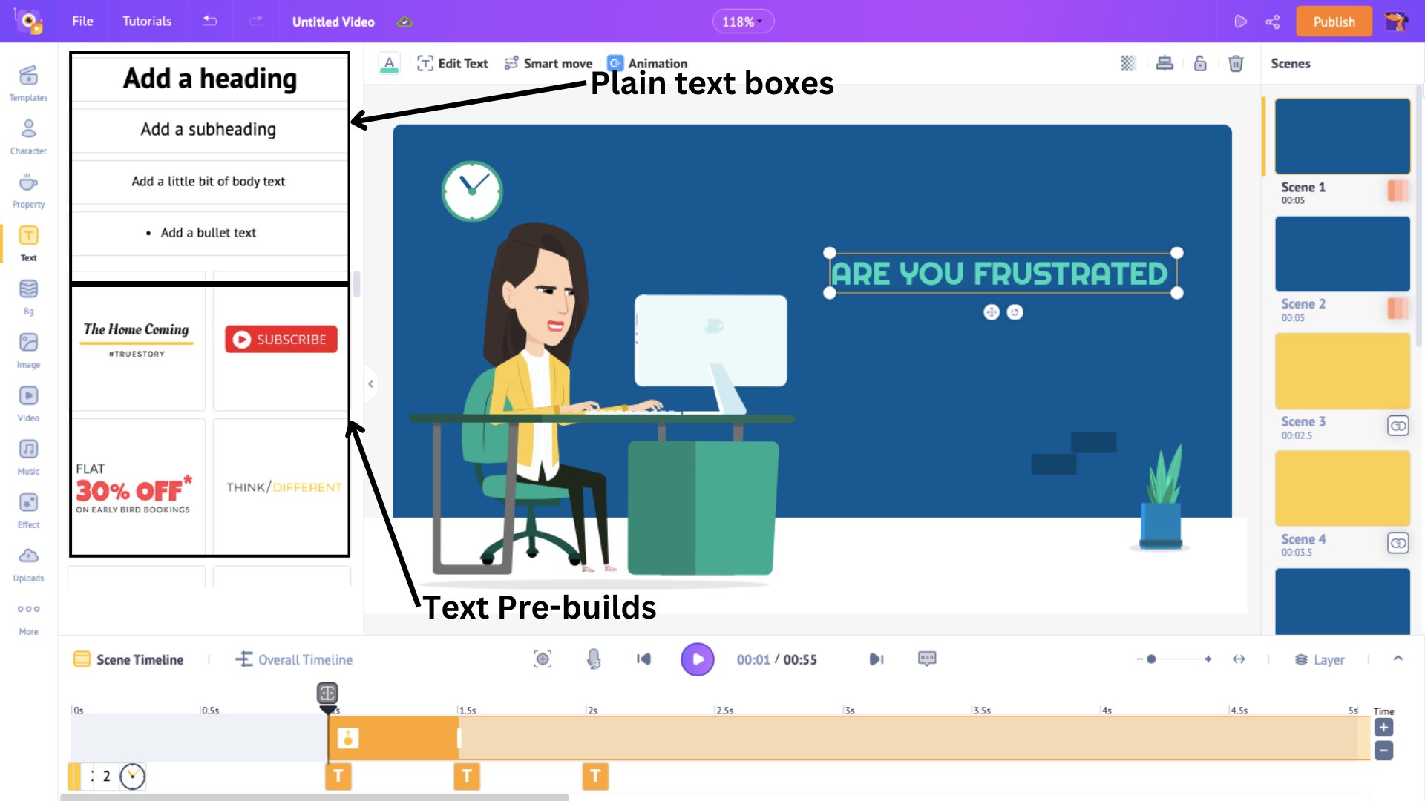
Task: Toggle the screen fit icon in toolbar
Action: pos(1238,659)
